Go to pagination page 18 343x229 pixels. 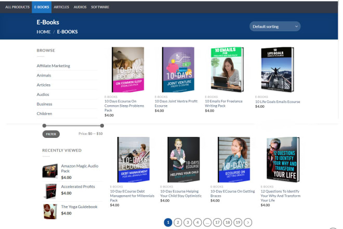(228, 222)
